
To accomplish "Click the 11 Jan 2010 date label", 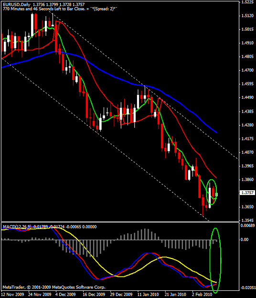I will [x=148, y=294].
